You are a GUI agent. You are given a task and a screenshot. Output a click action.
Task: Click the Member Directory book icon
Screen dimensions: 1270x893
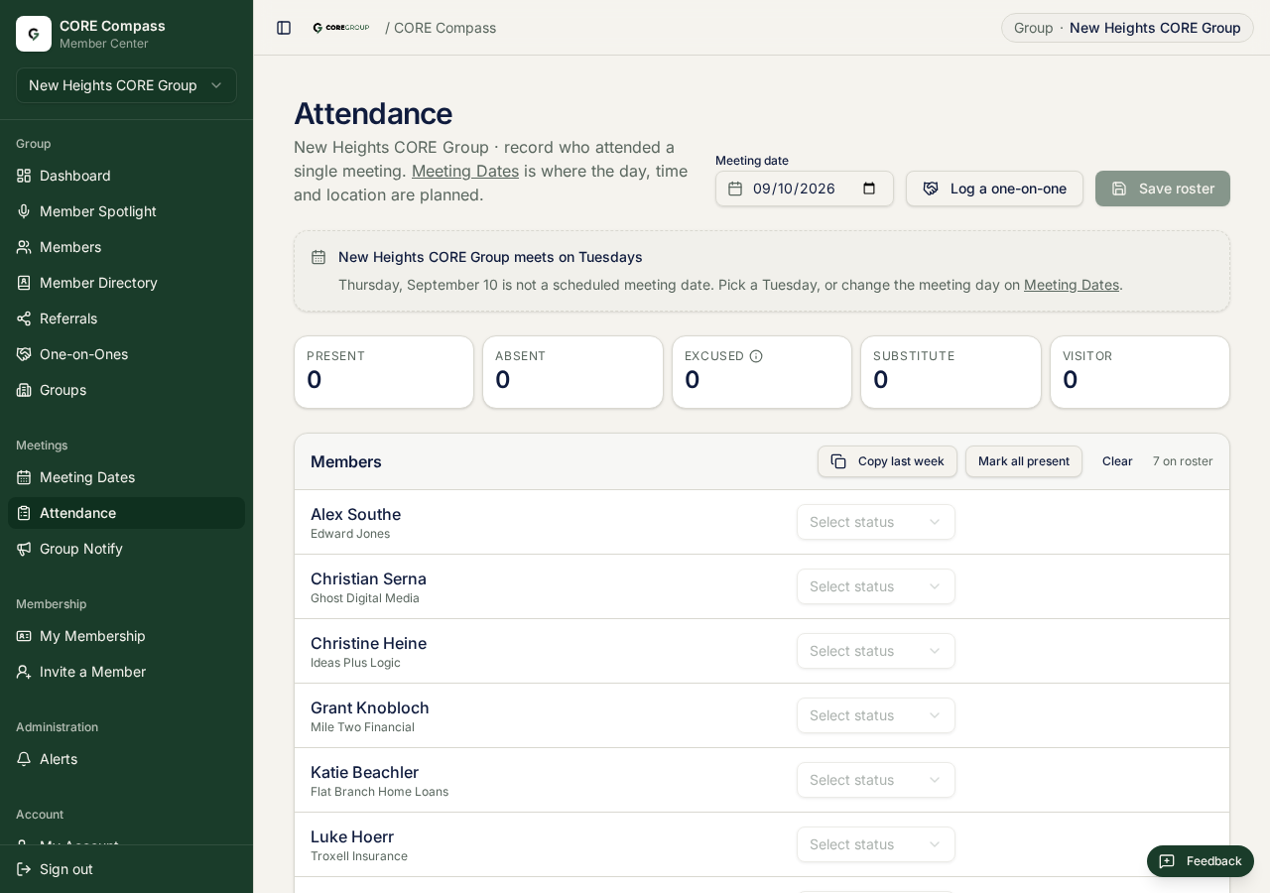pos(24,283)
